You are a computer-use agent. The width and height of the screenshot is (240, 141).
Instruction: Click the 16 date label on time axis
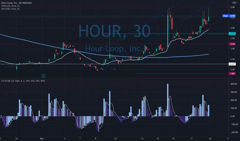coord(173,138)
